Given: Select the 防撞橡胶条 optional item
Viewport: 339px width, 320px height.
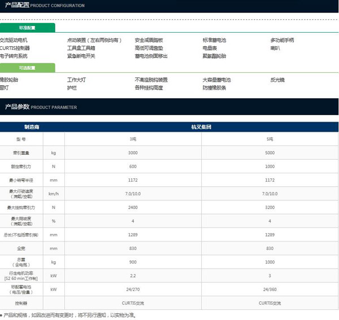Looking at the screenshot, I should (214, 87).
